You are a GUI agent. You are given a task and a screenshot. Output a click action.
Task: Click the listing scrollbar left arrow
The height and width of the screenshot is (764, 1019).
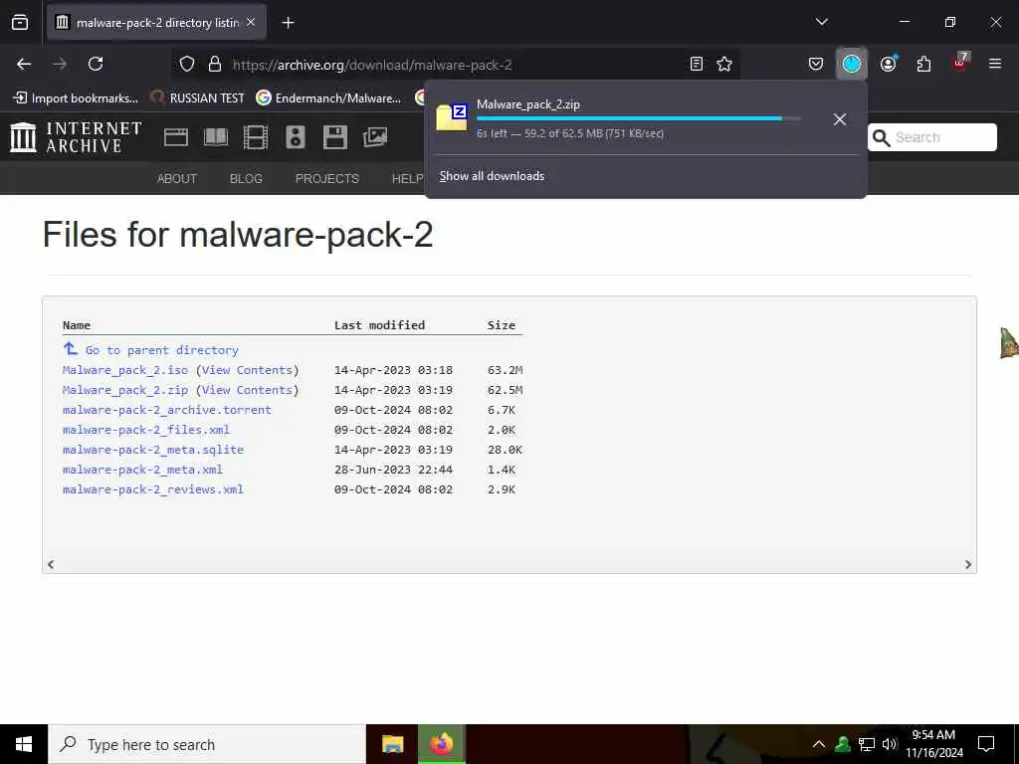51,565
